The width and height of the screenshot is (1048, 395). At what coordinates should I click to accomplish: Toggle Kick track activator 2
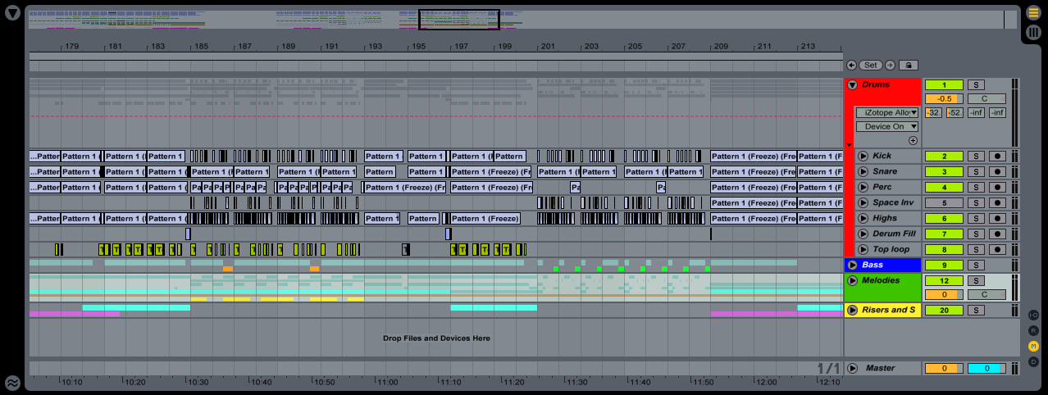(944, 156)
